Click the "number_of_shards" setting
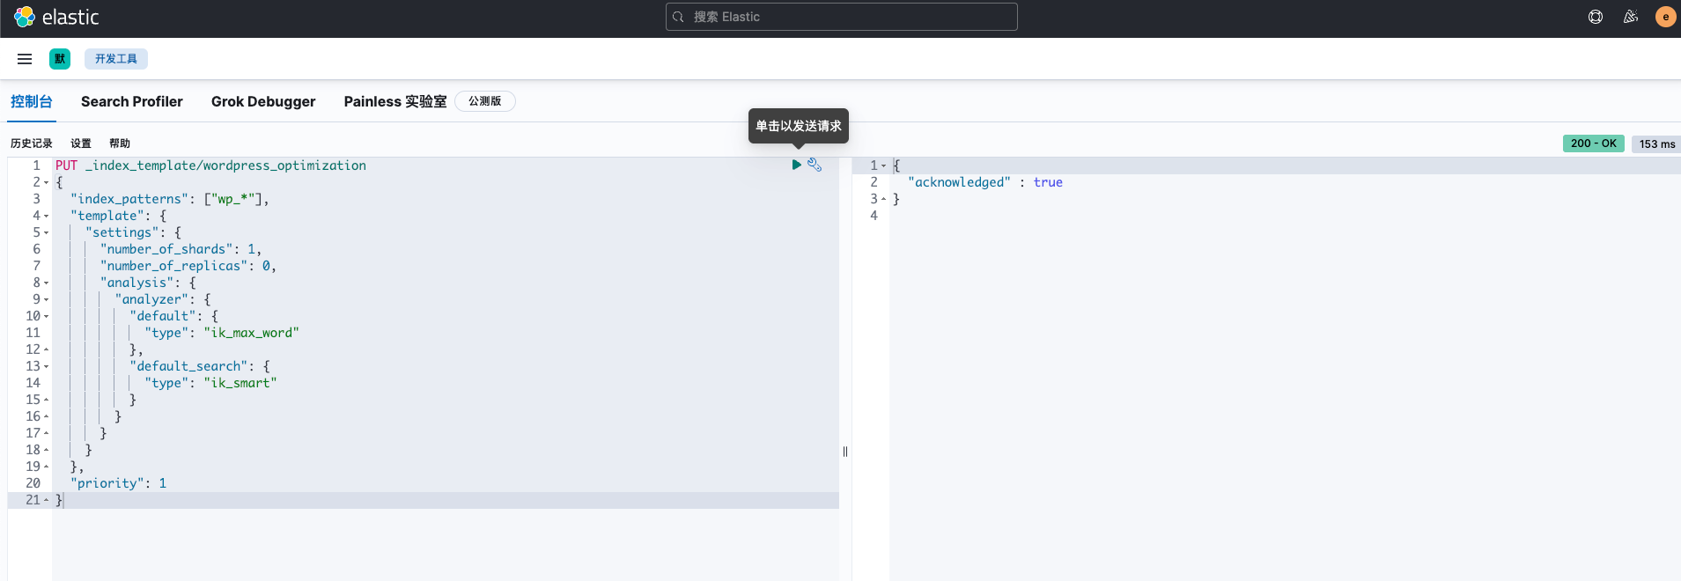Screen dimensions: 1681x581 (166, 249)
